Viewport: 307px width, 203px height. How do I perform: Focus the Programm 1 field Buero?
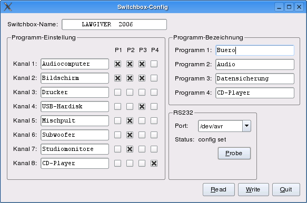pos(255,50)
